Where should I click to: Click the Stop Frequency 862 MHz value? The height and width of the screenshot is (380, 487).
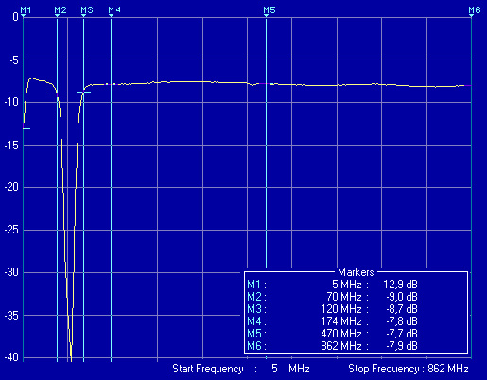pyautogui.click(x=448, y=369)
